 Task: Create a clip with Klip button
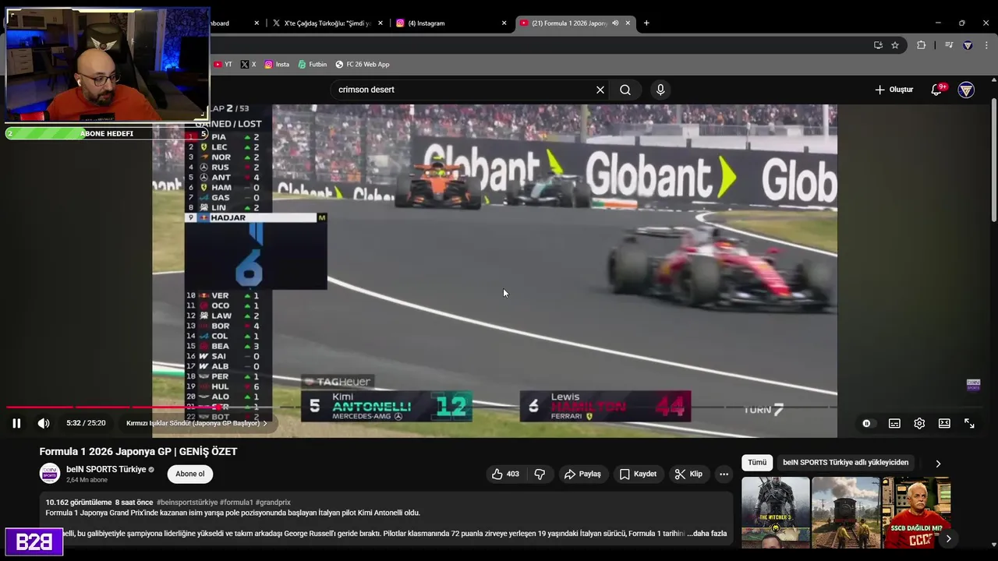(688, 474)
